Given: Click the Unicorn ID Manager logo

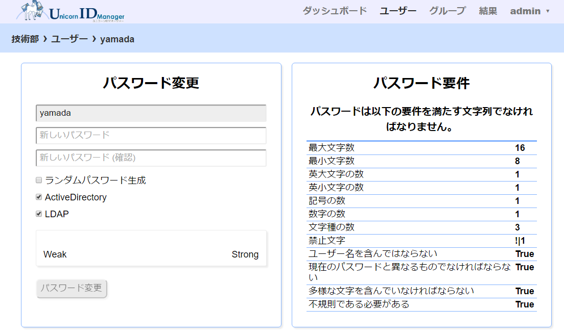Looking at the screenshot, I should [70, 12].
